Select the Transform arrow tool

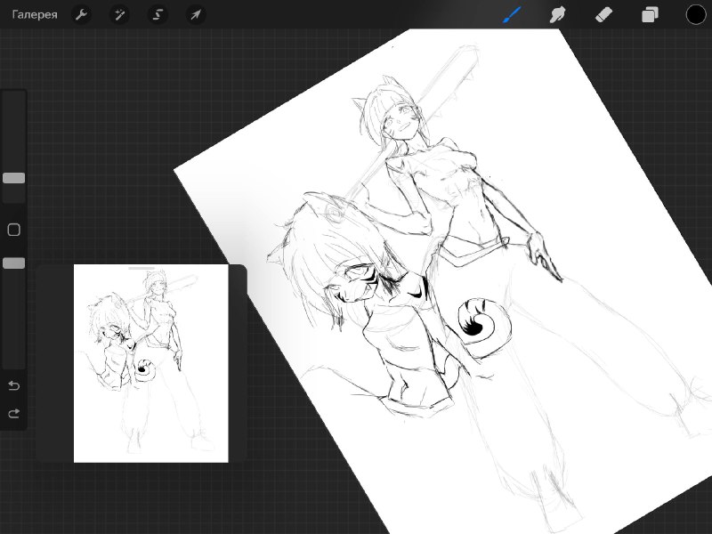[x=196, y=14]
